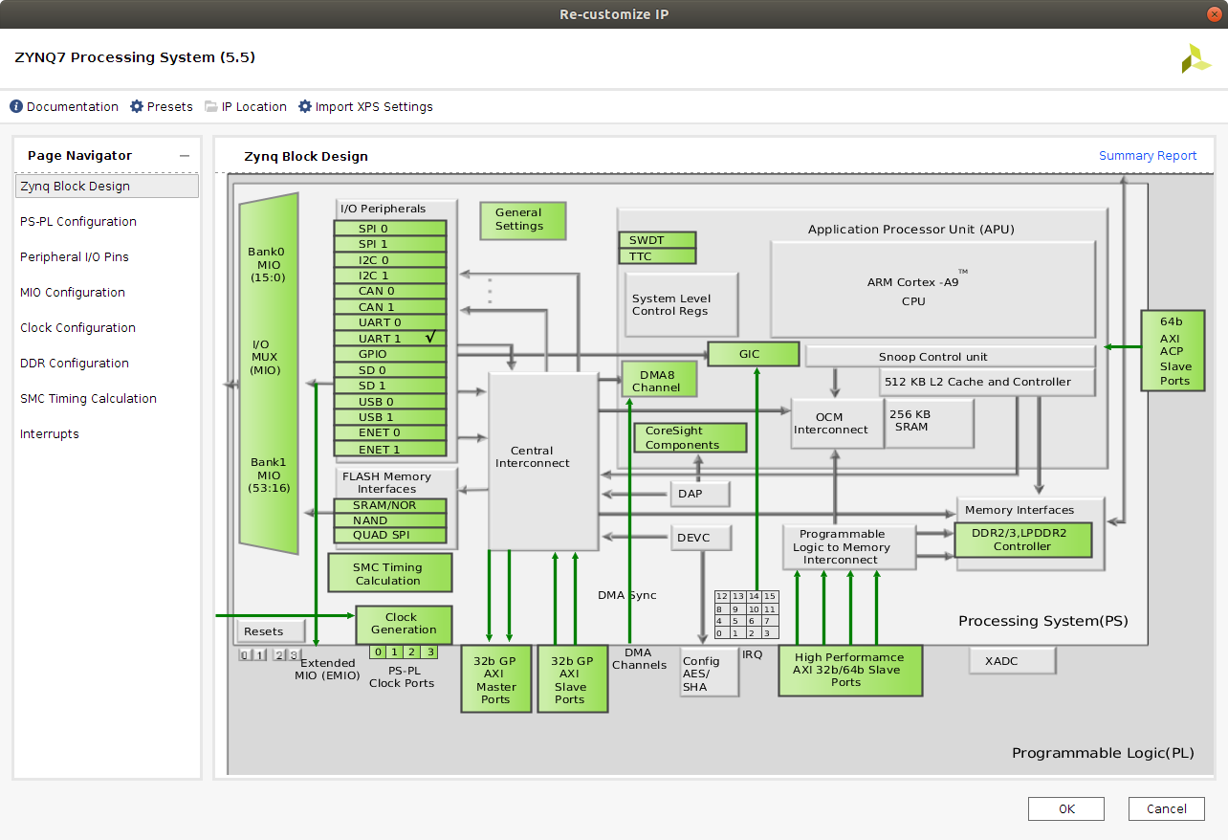Select the Interrupts navigator item
This screenshot has width=1228, height=840.
click(50, 433)
